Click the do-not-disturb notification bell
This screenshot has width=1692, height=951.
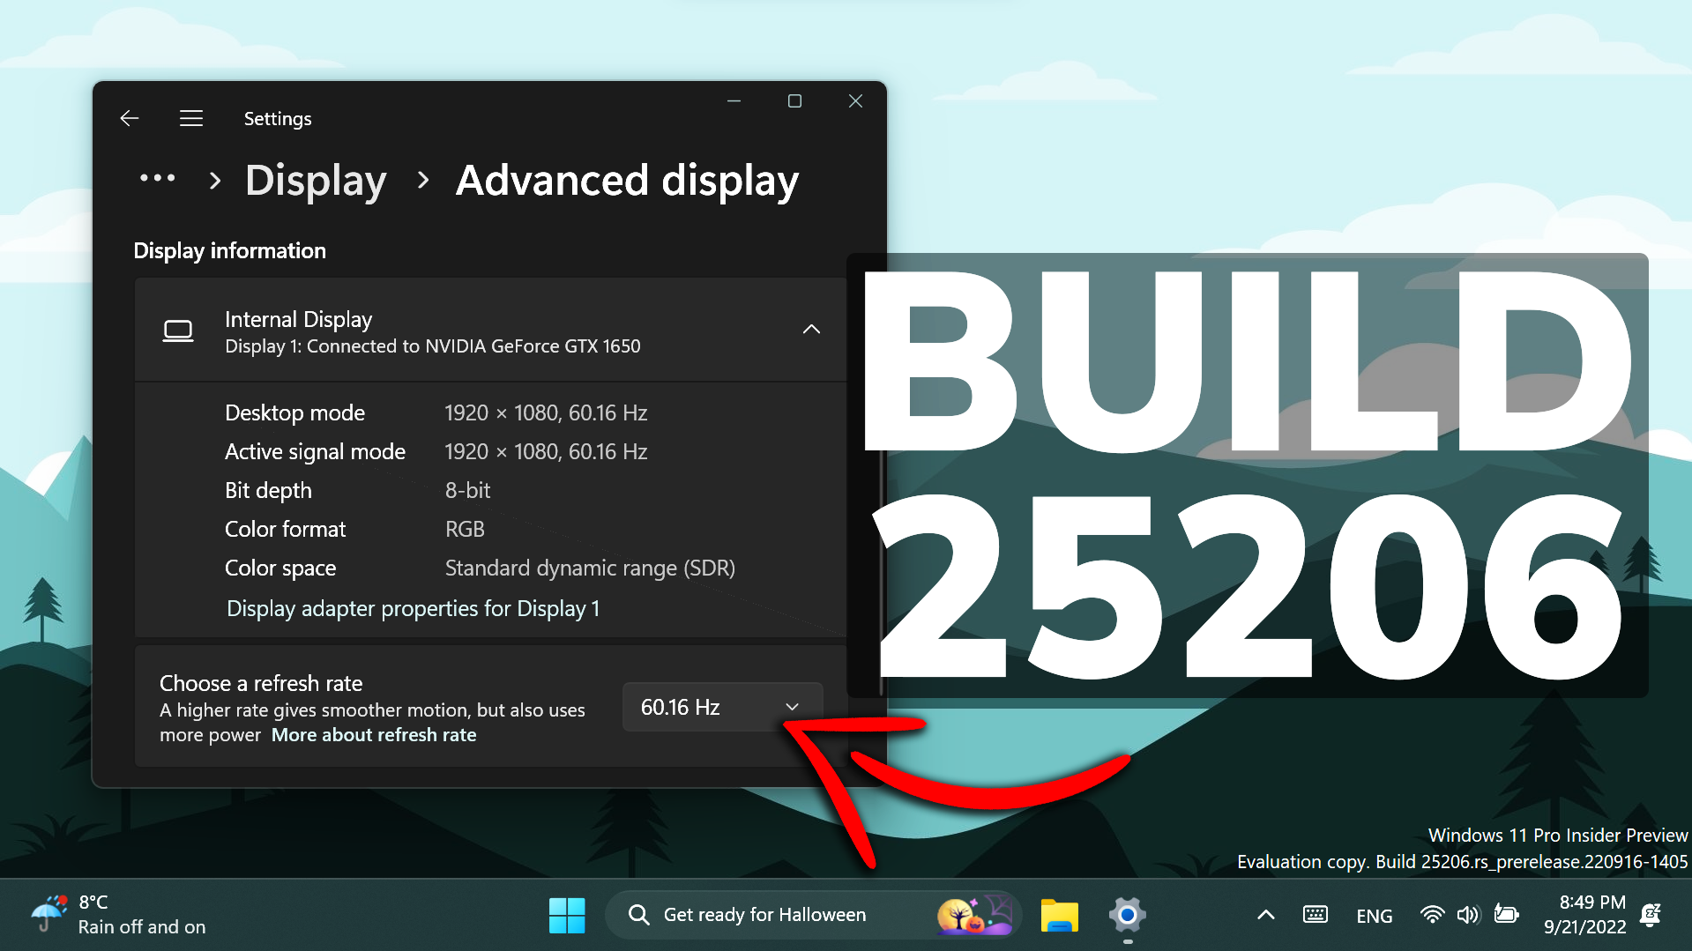[x=1651, y=915]
